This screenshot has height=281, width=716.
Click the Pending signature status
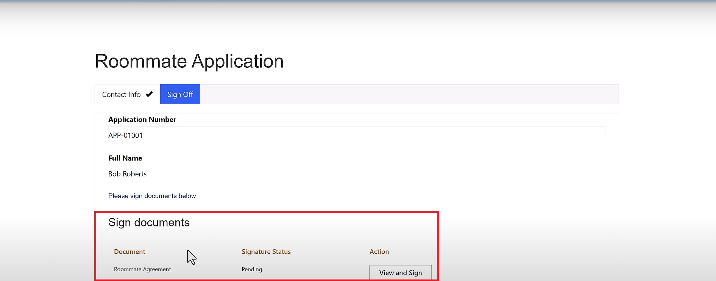coord(252,269)
